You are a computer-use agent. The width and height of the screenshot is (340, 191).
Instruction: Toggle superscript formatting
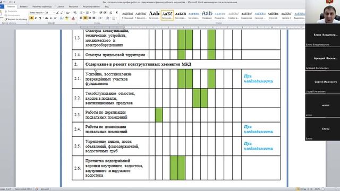point(55,18)
